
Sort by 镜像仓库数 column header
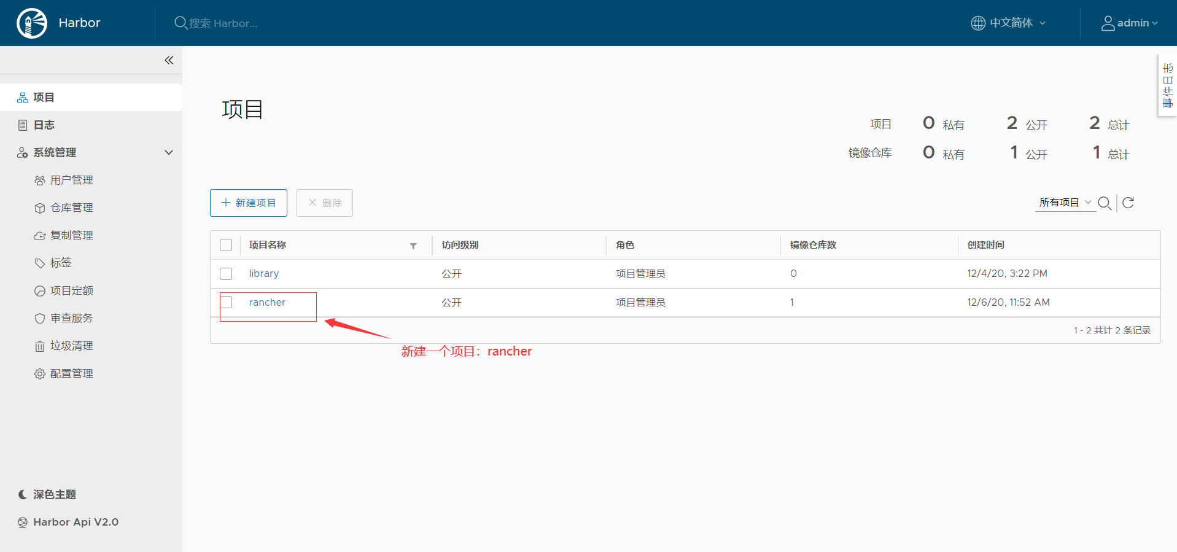click(x=813, y=245)
